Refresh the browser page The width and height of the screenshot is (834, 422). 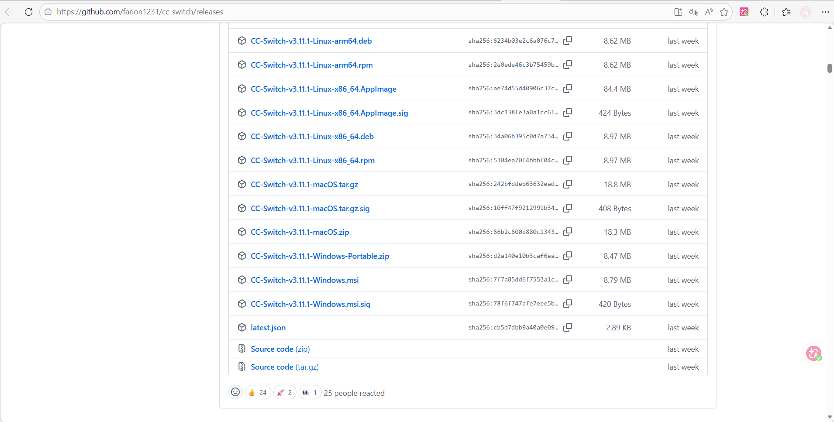coord(29,12)
